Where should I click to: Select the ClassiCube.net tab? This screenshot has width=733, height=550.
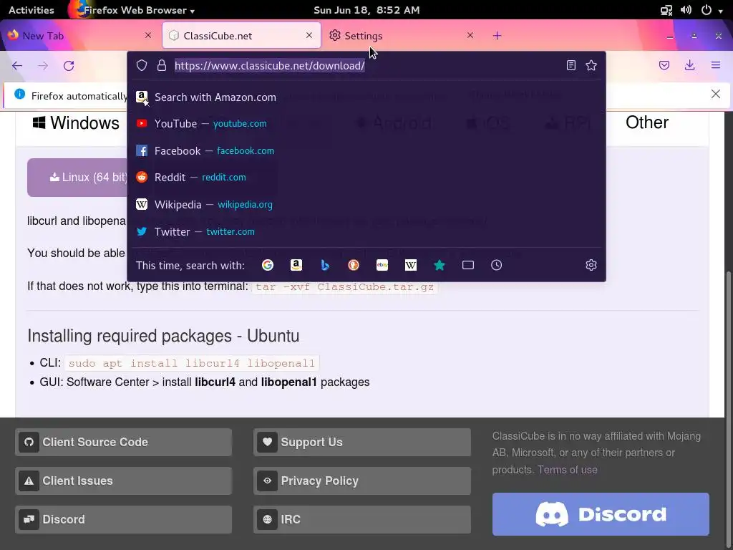pyautogui.click(x=241, y=36)
